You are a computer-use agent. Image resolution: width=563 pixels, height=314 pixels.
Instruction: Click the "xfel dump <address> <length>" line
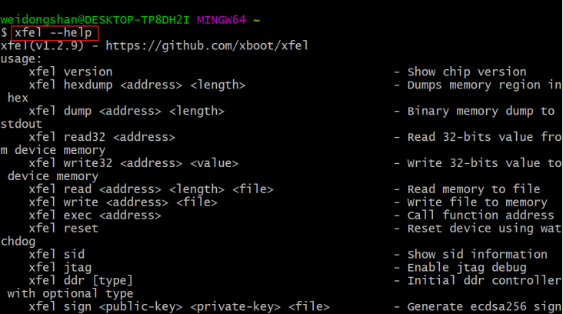(127, 111)
